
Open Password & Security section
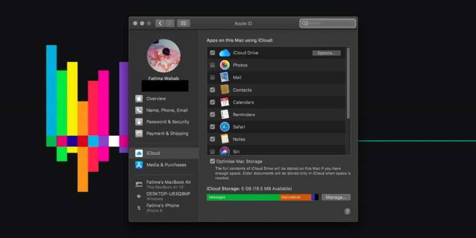point(164,122)
